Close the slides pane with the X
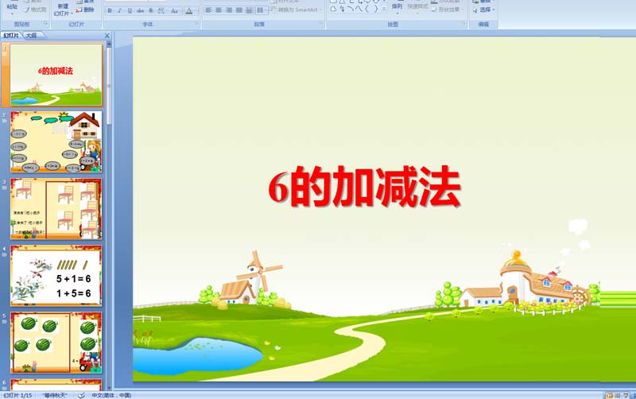This screenshot has height=399, width=636. (x=107, y=36)
